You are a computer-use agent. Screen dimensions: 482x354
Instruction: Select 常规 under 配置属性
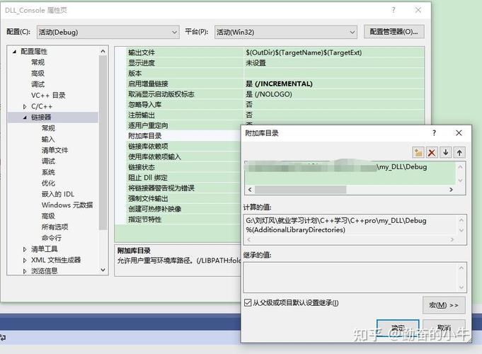(x=38, y=62)
